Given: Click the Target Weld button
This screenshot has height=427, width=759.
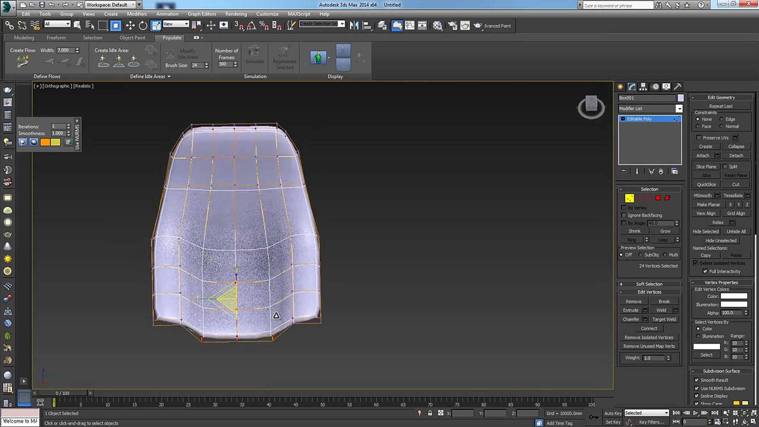Looking at the screenshot, I should [664, 319].
